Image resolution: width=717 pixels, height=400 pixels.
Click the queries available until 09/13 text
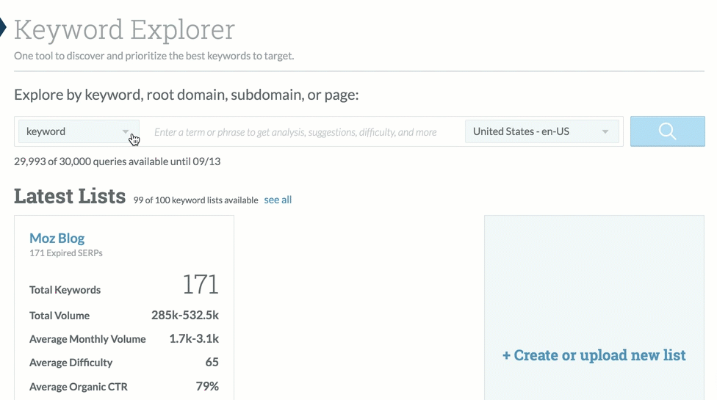(x=117, y=161)
